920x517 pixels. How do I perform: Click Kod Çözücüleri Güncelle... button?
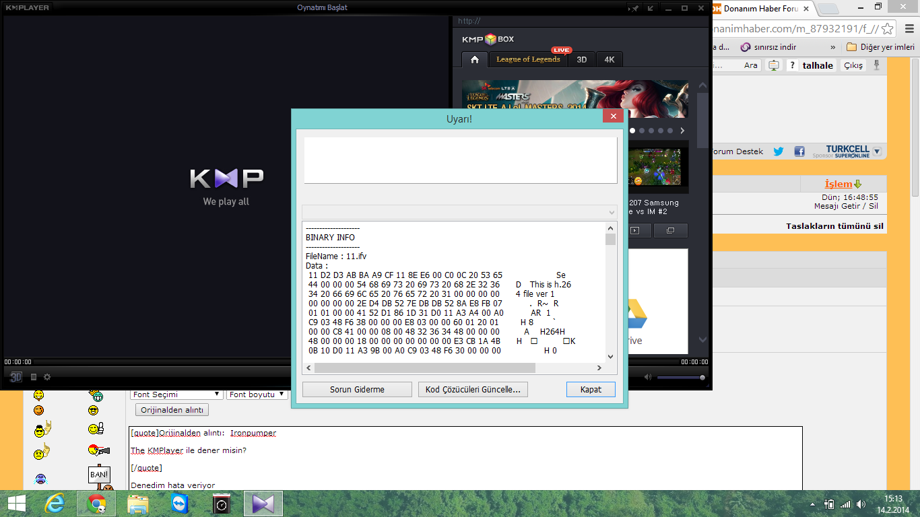pos(473,389)
